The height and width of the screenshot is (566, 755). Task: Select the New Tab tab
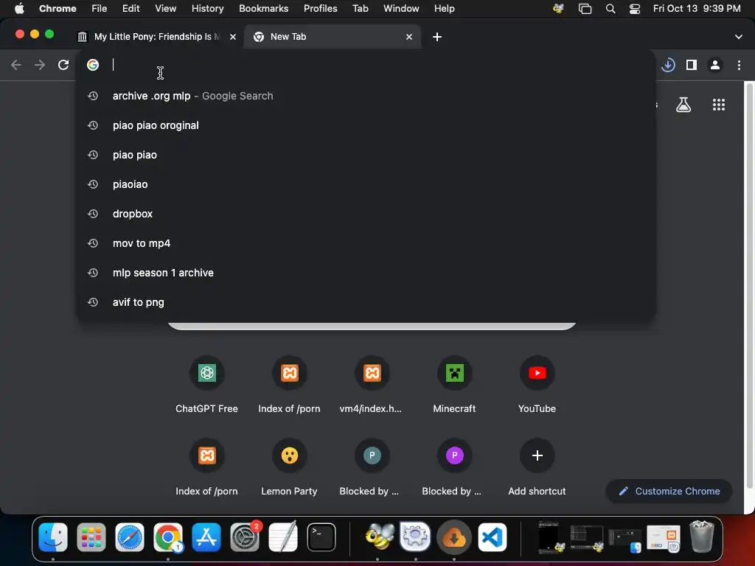tap(333, 37)
